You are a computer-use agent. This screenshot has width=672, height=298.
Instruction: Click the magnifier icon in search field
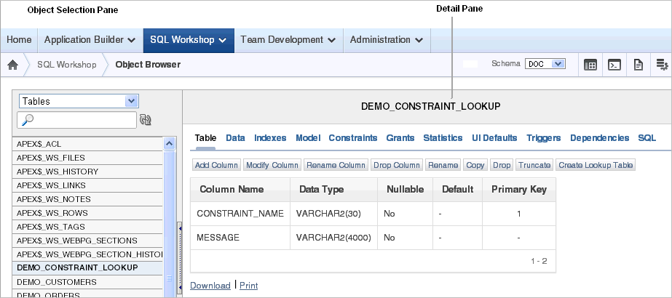(26, 120)
